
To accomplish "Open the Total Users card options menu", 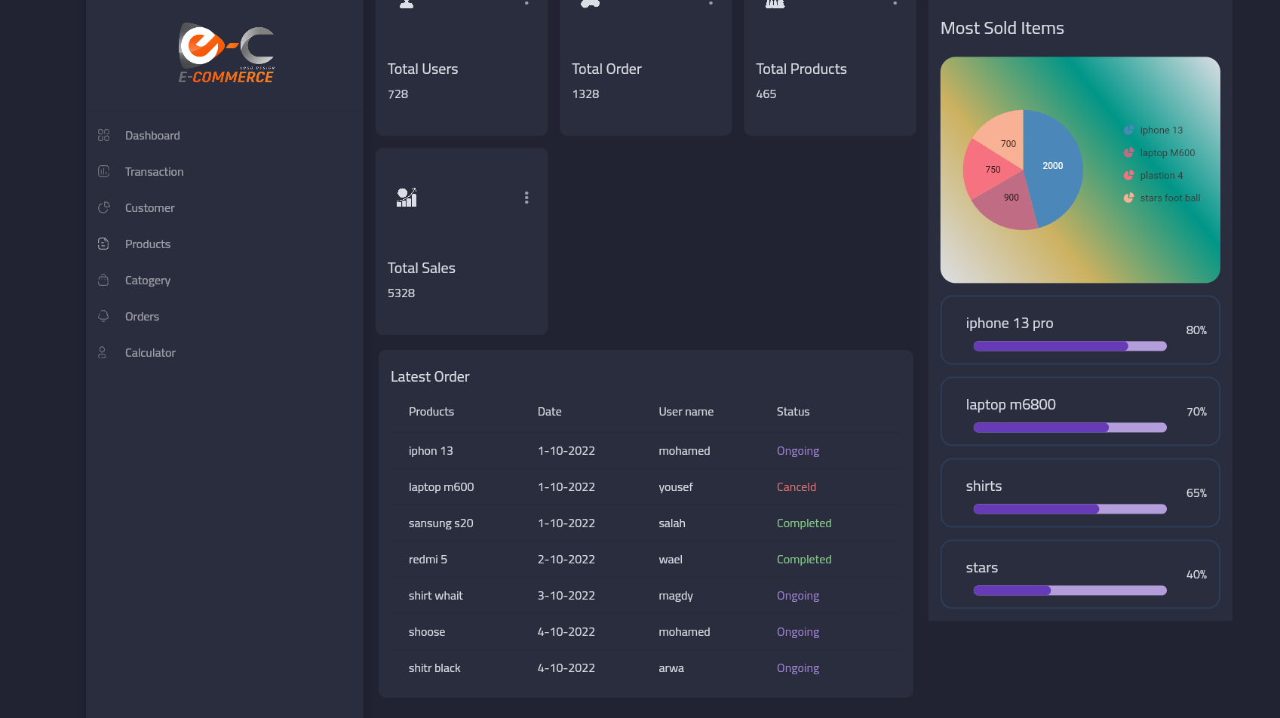I will coord(526,5).
